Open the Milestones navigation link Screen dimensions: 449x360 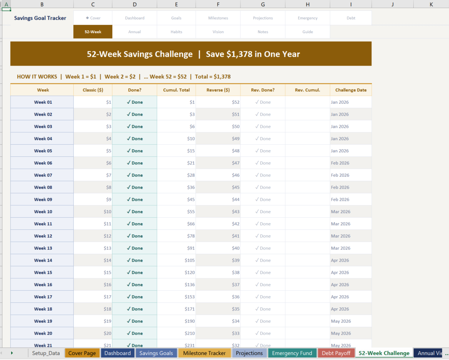coord(218,18)
